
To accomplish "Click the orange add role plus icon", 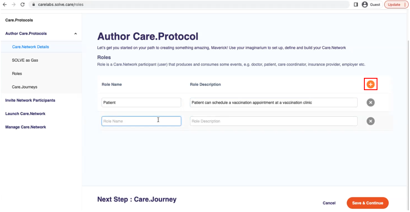I will coord(370,85).
